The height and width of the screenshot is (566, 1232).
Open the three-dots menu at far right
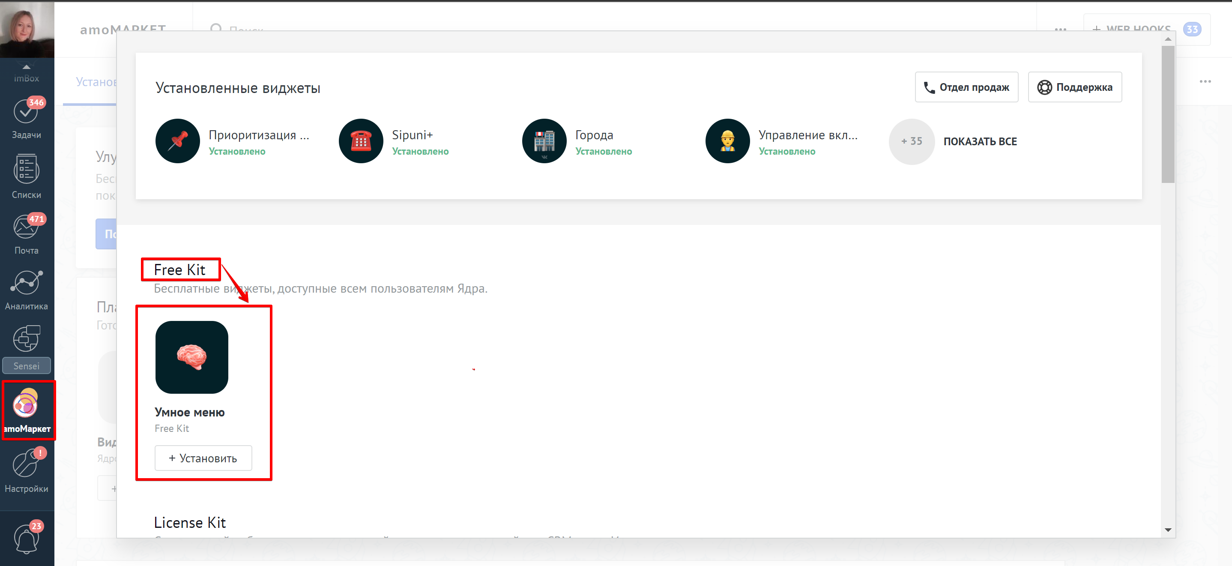(1205, 81)
